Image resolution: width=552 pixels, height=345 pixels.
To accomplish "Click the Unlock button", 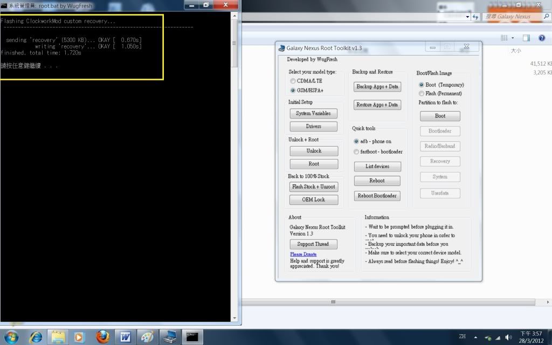I will (314, 151).
